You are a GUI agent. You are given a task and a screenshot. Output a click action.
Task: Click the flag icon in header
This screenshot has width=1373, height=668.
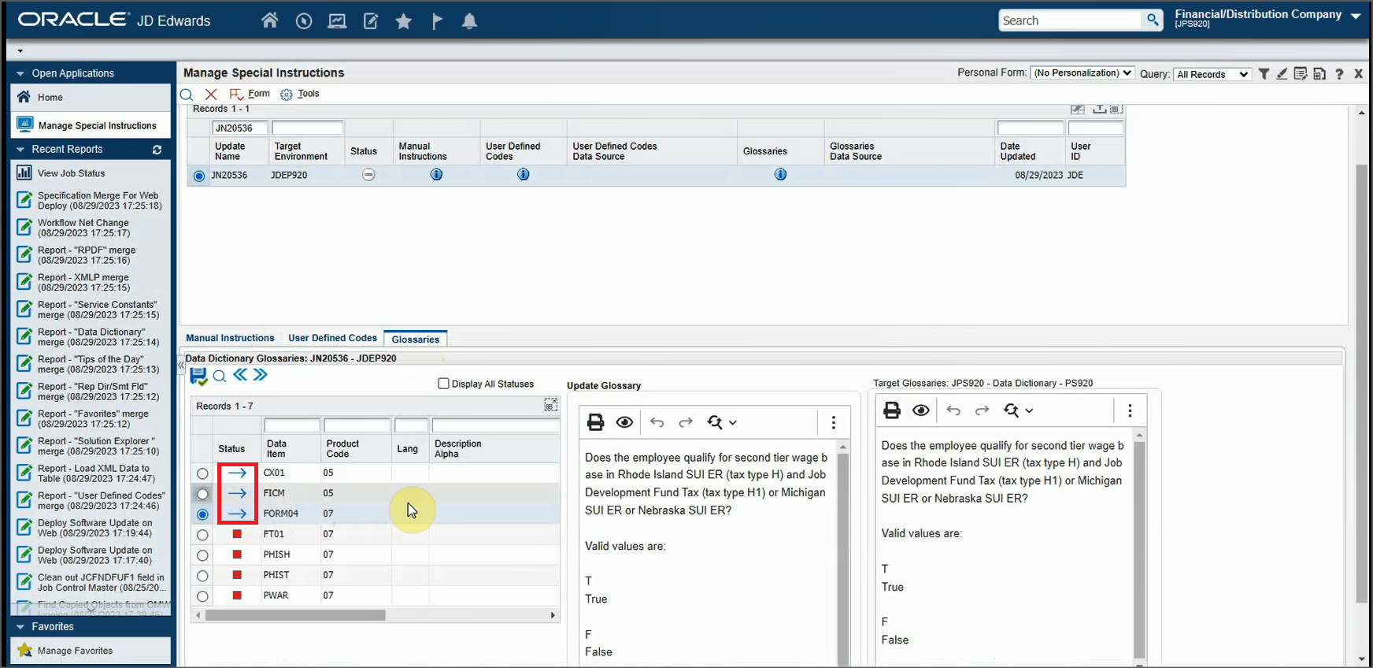pyautogui.click(x=437, y=21)
